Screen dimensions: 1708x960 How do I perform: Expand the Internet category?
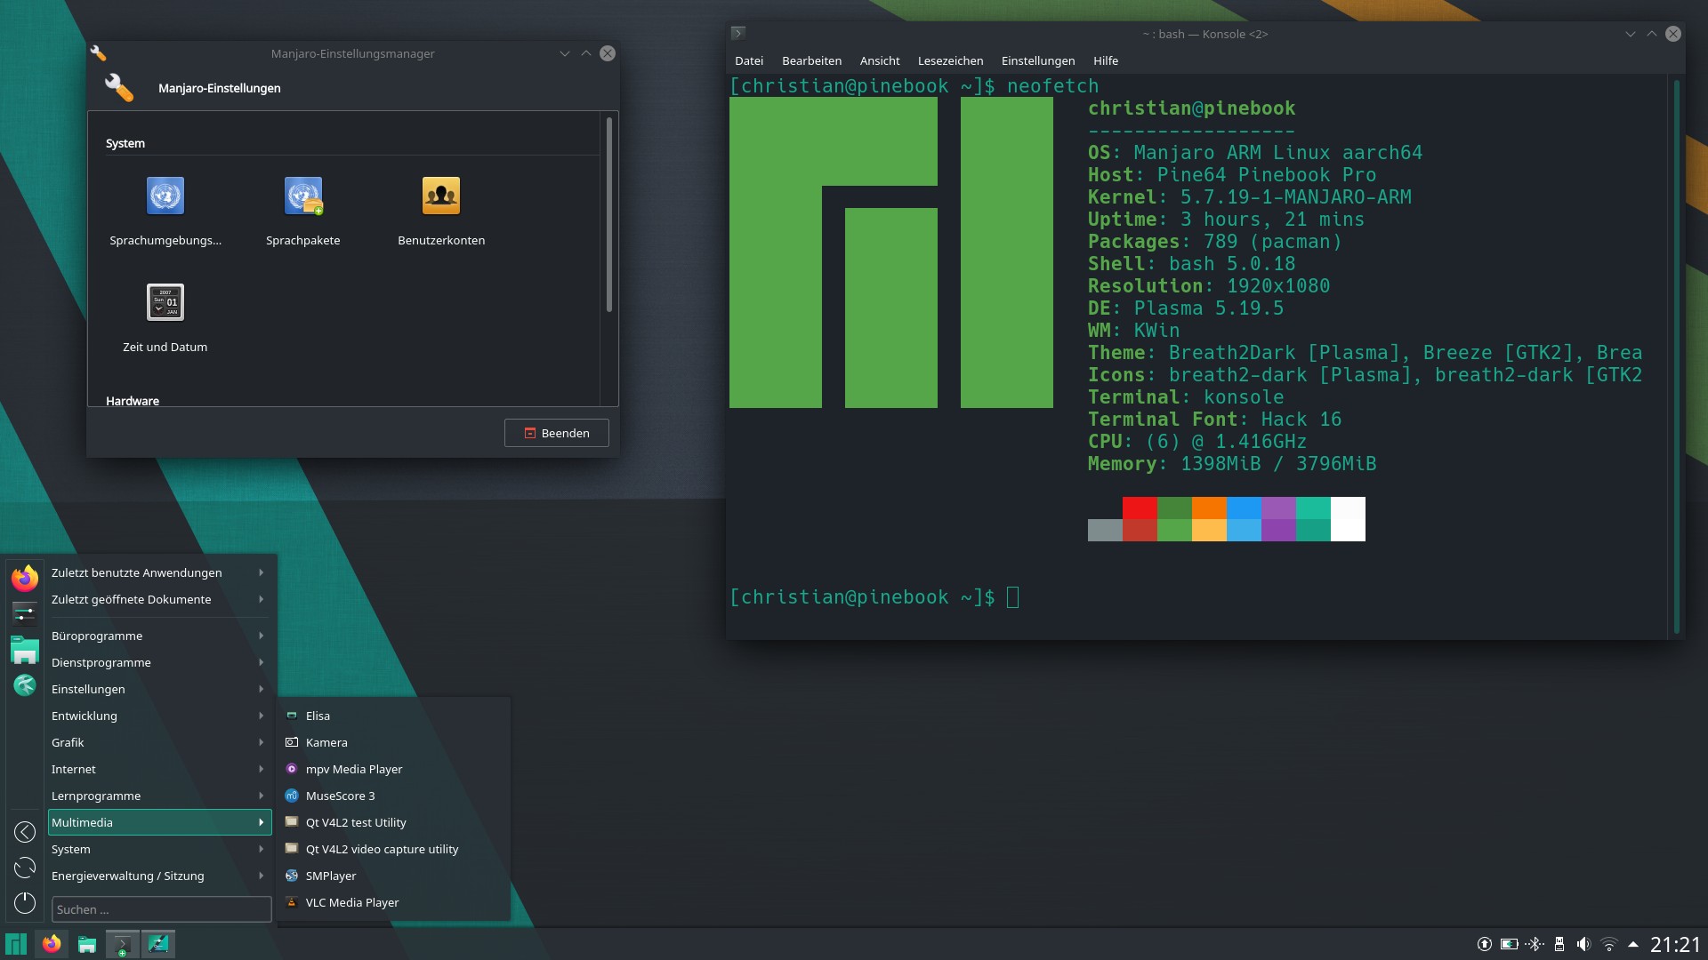[159, 770]
